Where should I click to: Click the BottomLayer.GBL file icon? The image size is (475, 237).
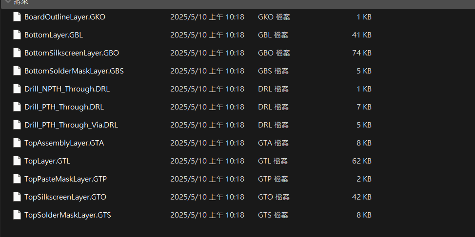(x=17, y=35)
